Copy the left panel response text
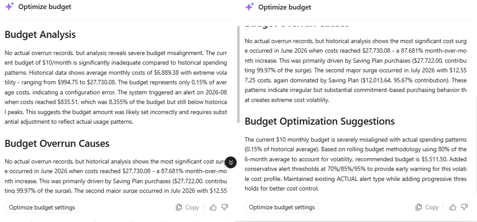The height and width of the screenshot is (222, 477). (x=187, y=208)
